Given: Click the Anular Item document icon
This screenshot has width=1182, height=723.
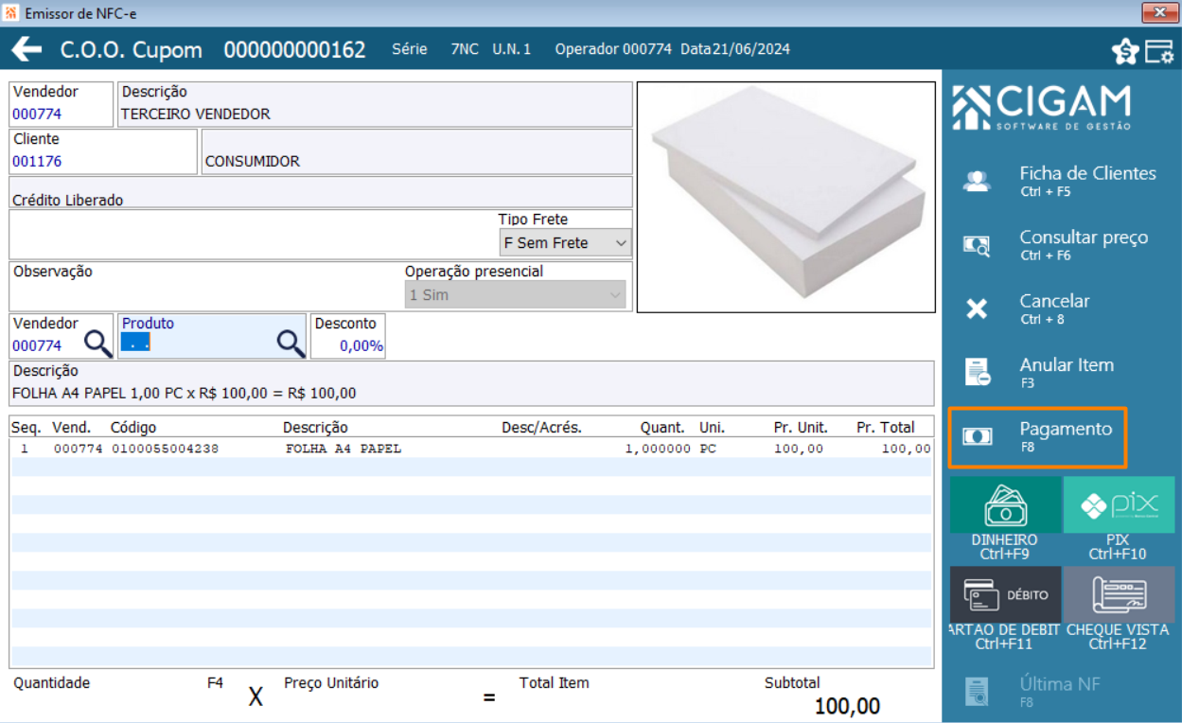Looking at the screenshot, I should (977, 373).
